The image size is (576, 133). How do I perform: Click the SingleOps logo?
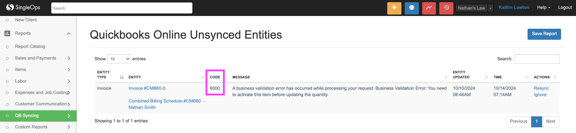(23, 7)
